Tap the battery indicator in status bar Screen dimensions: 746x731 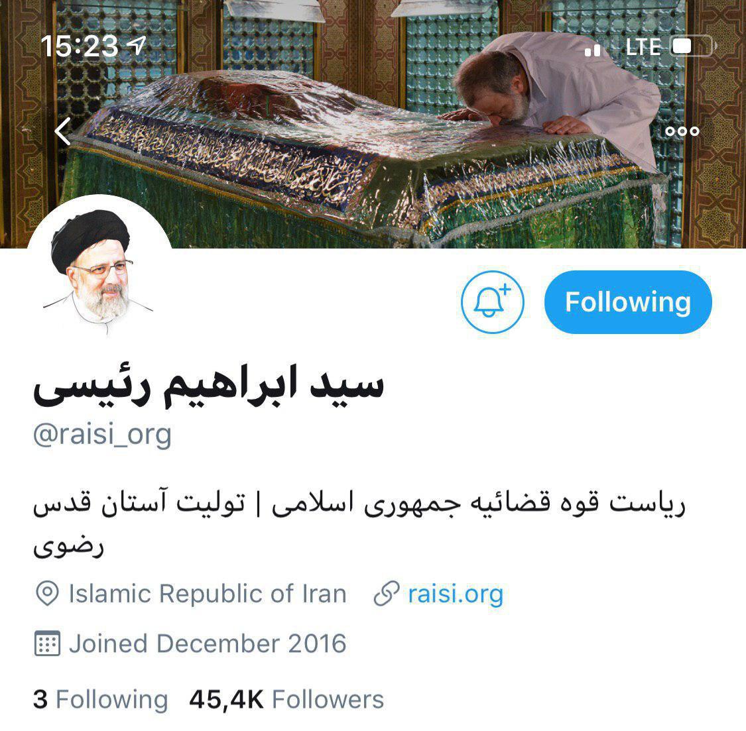[x=693, y=46]
